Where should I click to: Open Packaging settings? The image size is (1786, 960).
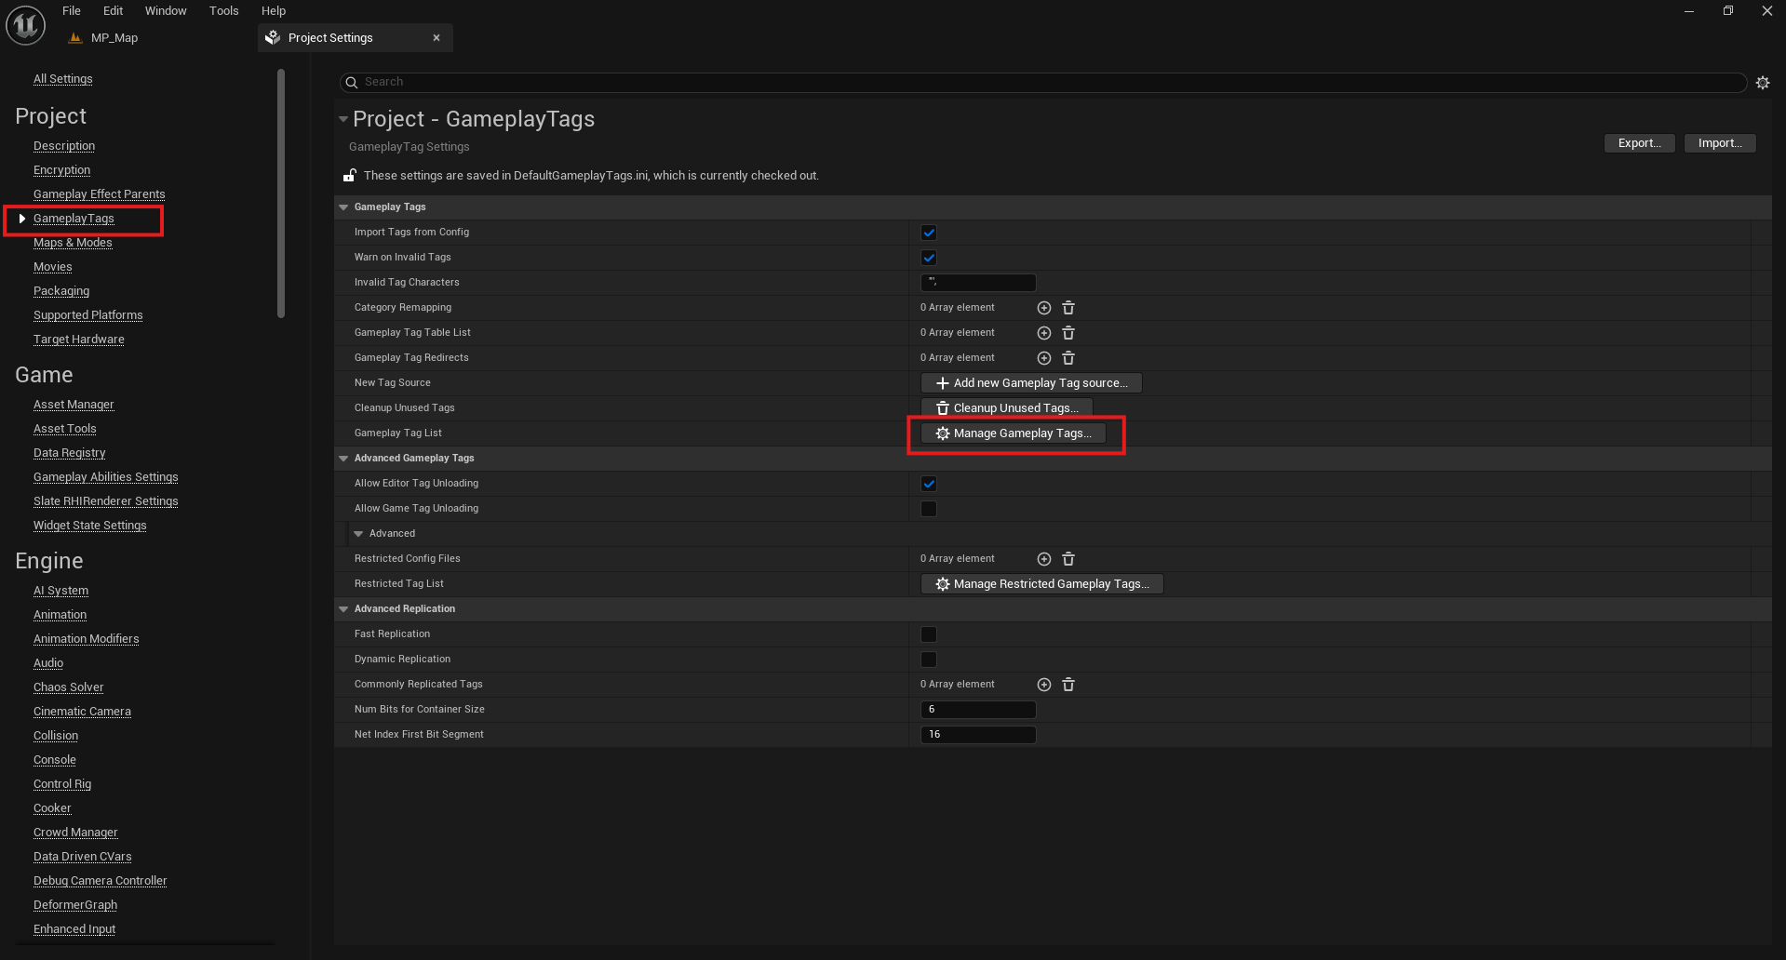pos(61,291)
